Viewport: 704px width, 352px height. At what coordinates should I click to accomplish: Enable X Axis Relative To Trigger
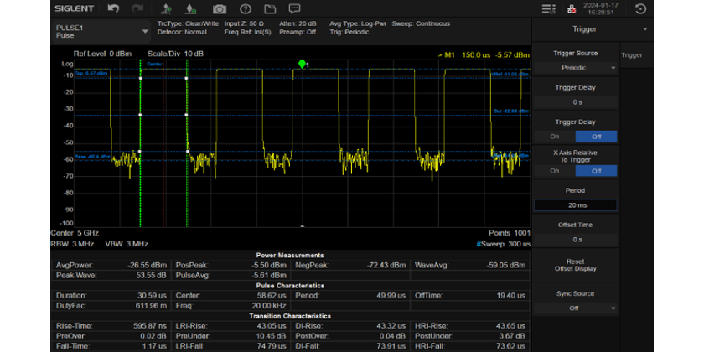pos(554,170)
